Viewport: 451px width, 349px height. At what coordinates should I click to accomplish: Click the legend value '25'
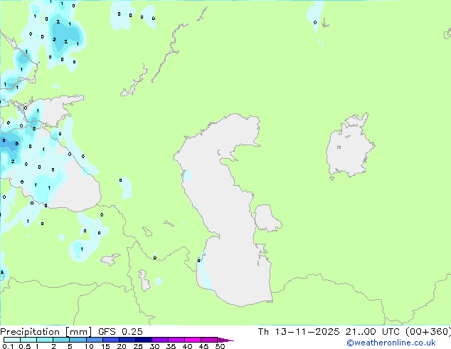pyautogui.click(x=138, y=346)
